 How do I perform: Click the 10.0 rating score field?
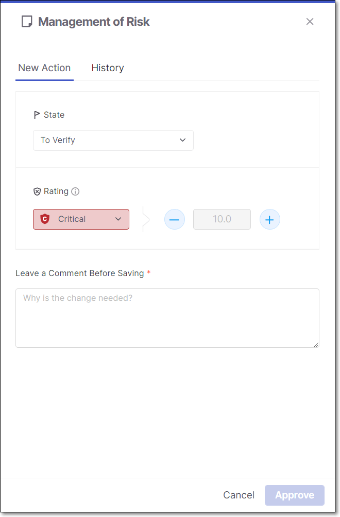[x=222, y=219]
